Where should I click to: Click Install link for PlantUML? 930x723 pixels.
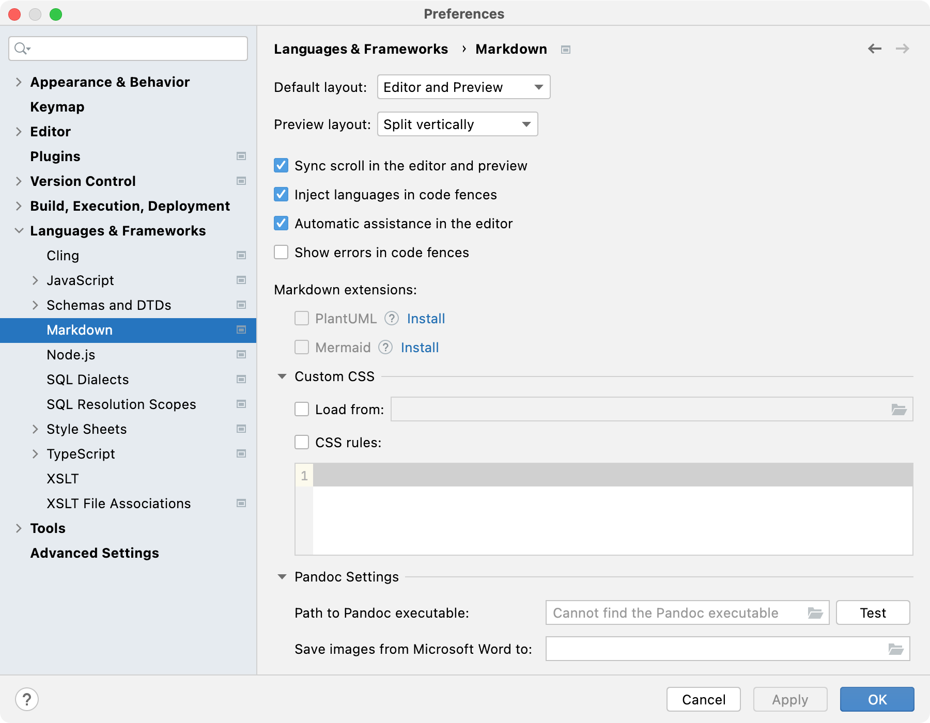pyautogui.click(x=426, y=319)
